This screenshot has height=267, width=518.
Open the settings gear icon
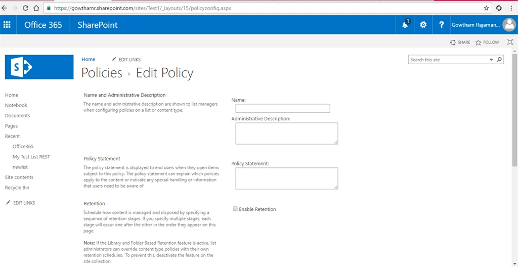pos(423,25)
